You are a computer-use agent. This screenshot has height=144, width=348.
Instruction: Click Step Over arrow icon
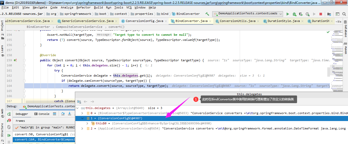tap(63, 114)
